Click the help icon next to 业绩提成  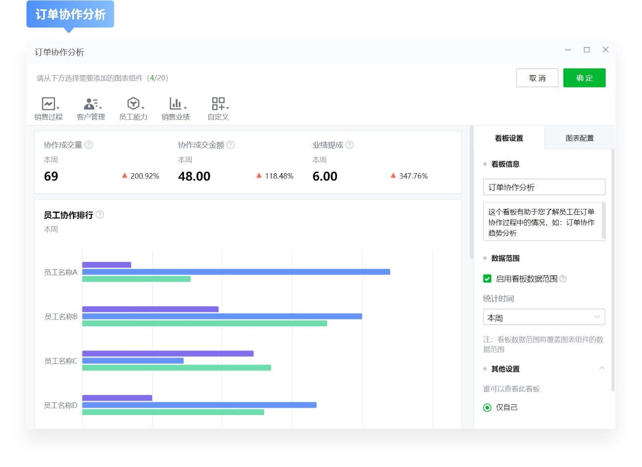coord(348,145)
